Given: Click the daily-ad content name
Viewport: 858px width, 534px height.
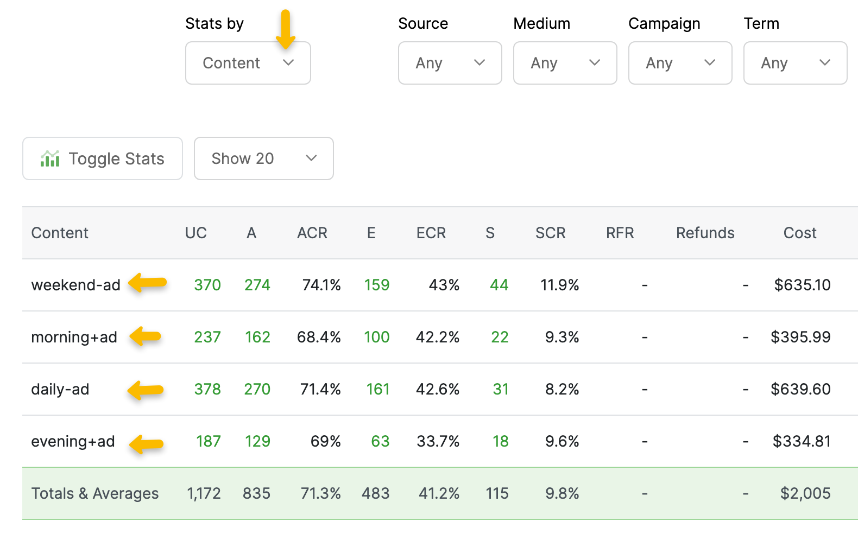Looking at the screenshot, I should [60, 389].
